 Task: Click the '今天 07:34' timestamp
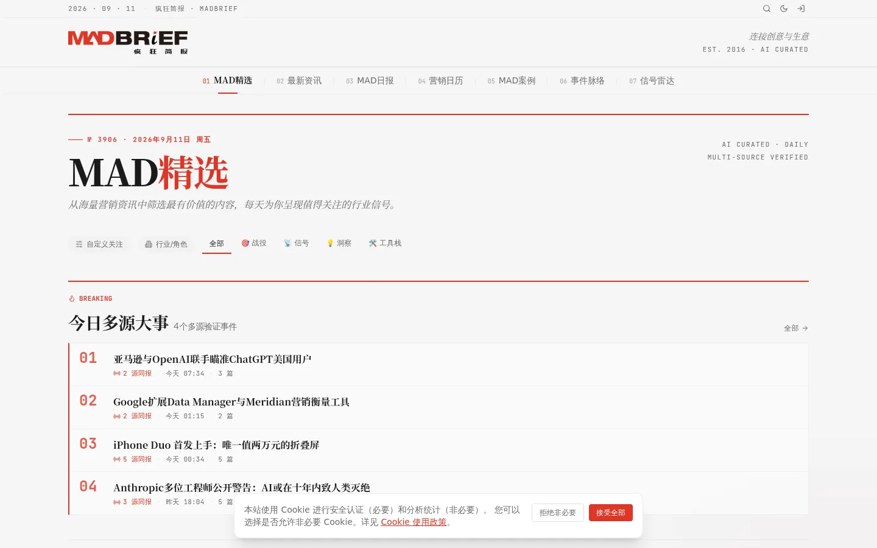185,373
